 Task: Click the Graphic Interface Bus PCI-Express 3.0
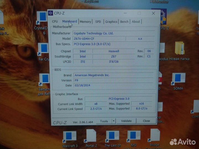119,99
